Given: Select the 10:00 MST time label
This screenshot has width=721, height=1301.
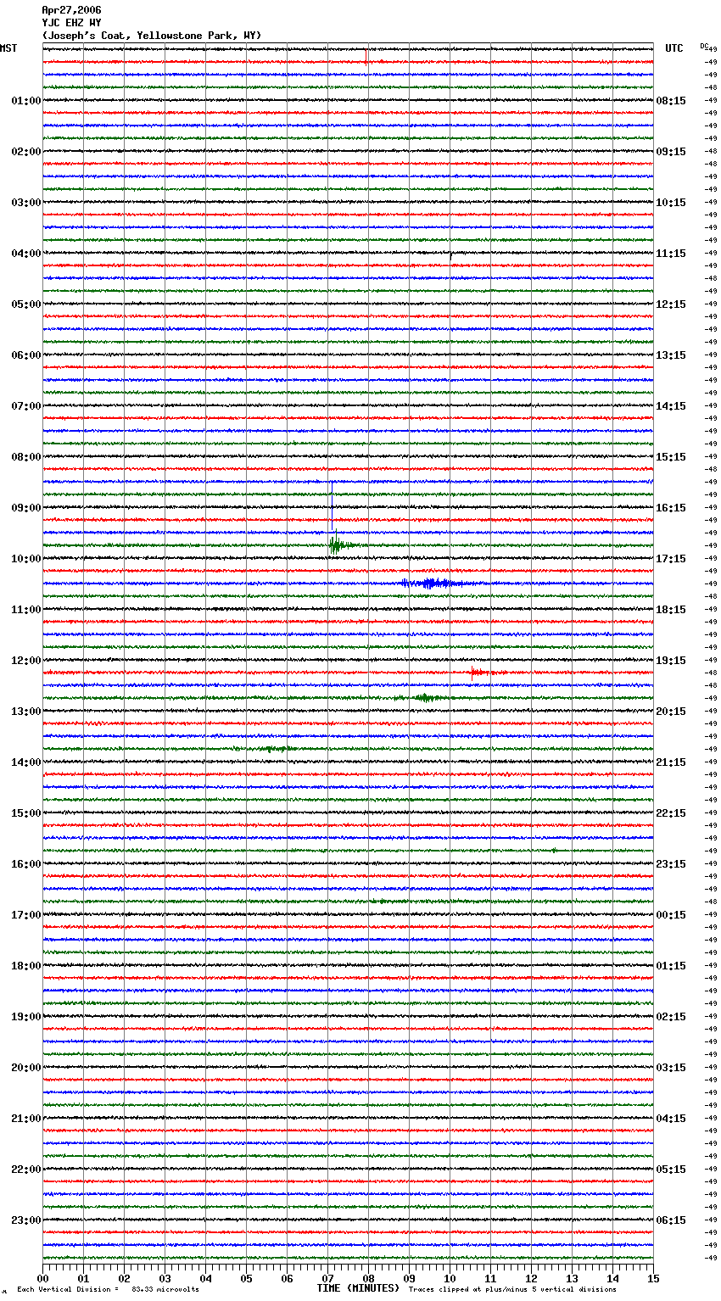Looking at the screenshot, I should pyautogui.click(x=26, y=559).
